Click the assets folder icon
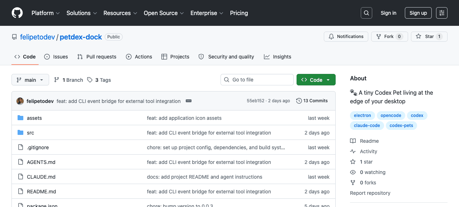 (20, 118)
